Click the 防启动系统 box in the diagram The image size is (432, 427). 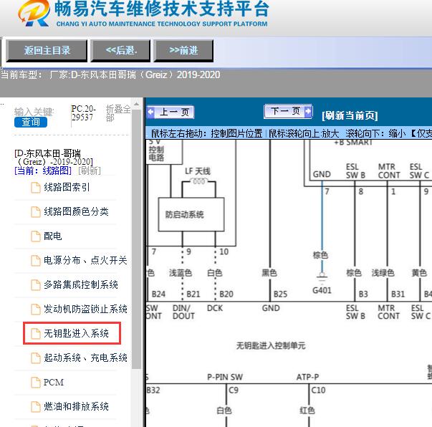click(x=191, y=214)
